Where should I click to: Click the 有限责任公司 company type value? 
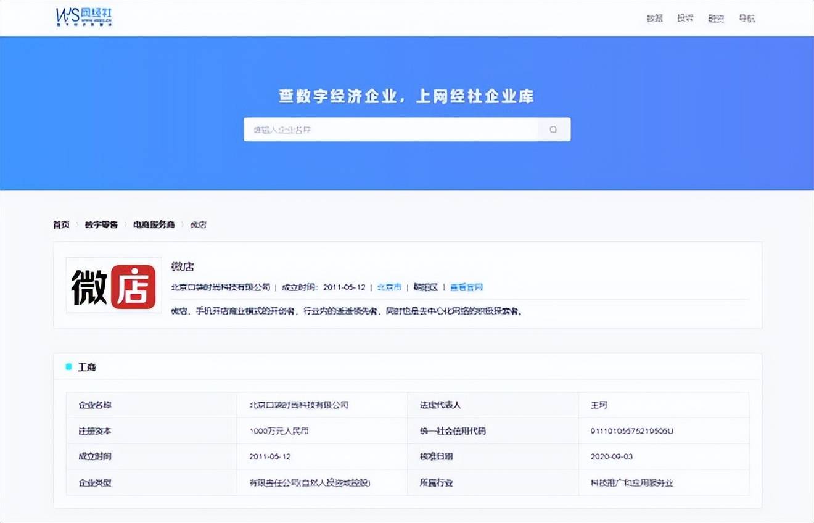point(322,483)
